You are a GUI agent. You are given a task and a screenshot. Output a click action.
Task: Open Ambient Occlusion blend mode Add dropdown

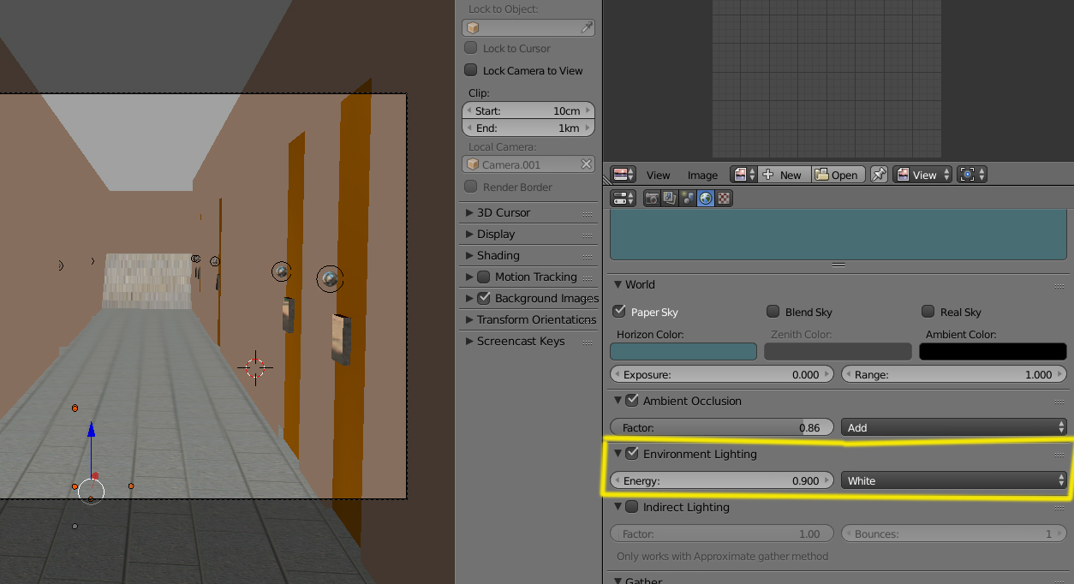tap(953, 427)
